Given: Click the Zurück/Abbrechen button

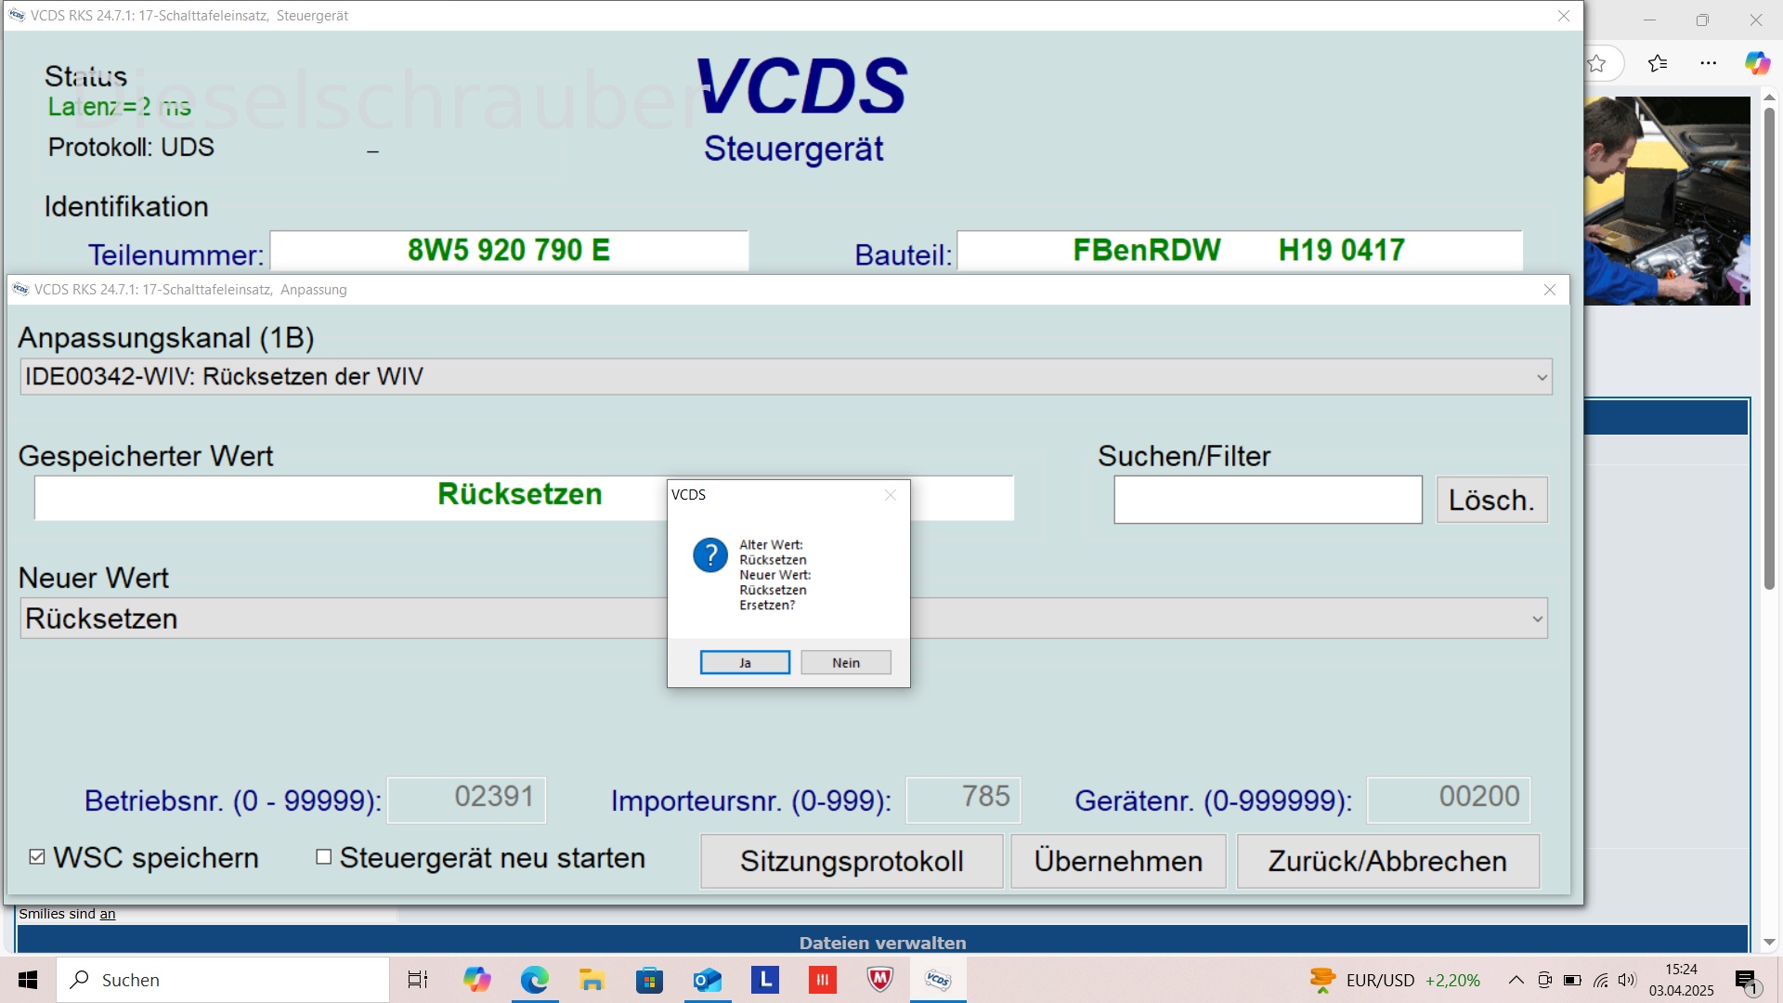Looking at the screenshot, I should pos(1387,861).
